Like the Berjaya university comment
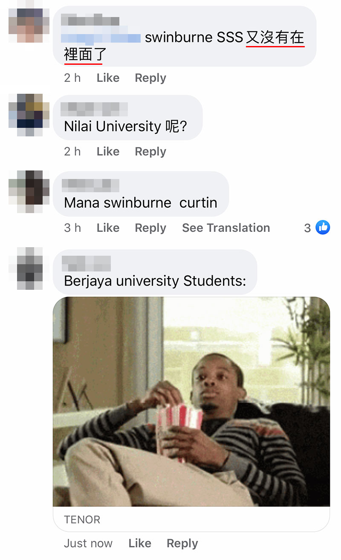The image size is (341, 560). click(140, 543)
